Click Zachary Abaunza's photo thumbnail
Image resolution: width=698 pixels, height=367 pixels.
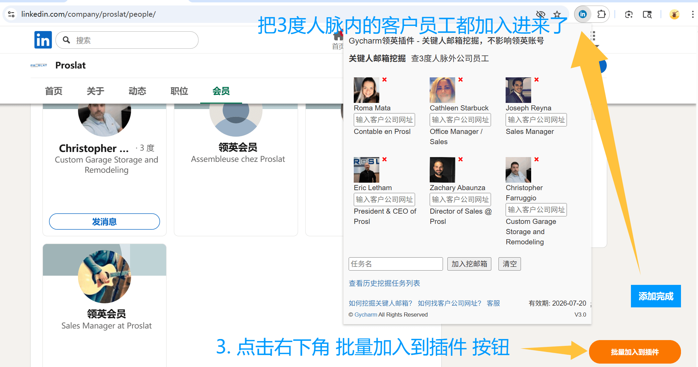(442, 170)
